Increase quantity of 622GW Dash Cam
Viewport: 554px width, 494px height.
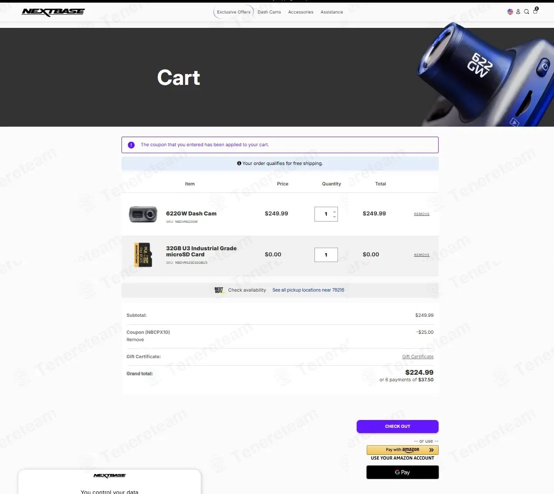[334, 212]
